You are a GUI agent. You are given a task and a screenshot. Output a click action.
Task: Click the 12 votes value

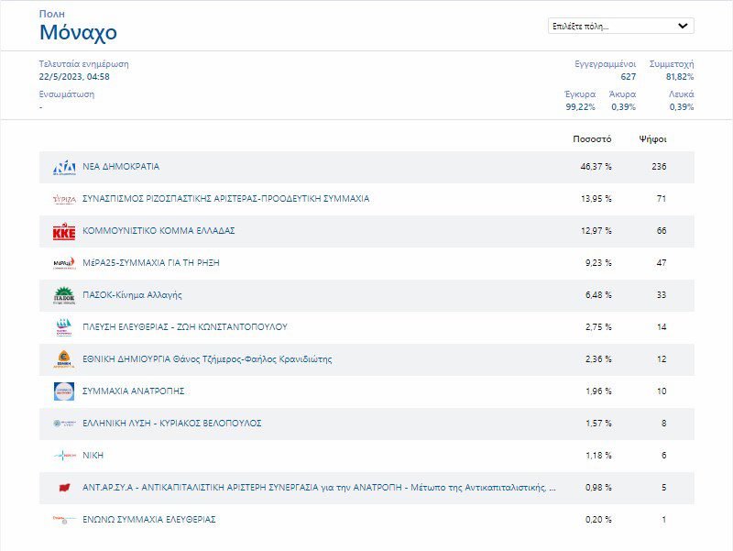(662, 359)
